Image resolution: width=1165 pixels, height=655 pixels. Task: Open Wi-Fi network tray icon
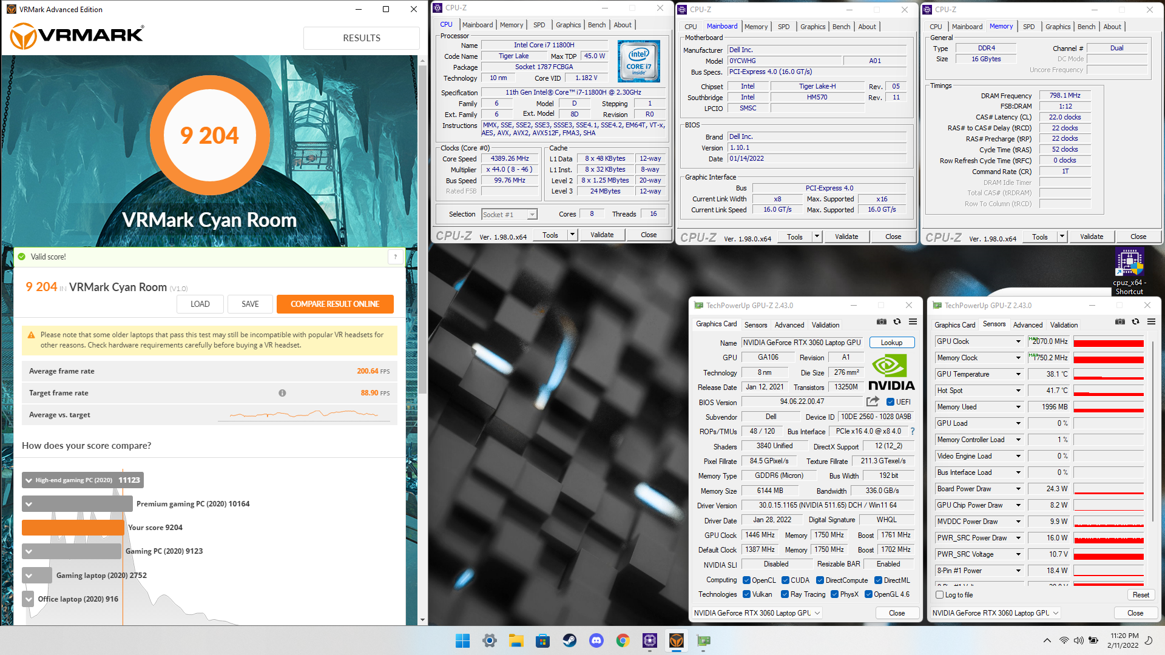(x=1064, y=640)
